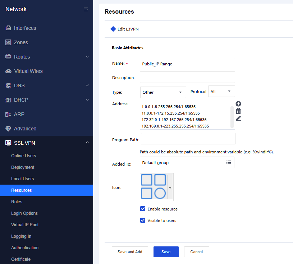The image size is (293, 264).
Task: Click the Routes sidebar icon
Action: click(x=8, y=57)
